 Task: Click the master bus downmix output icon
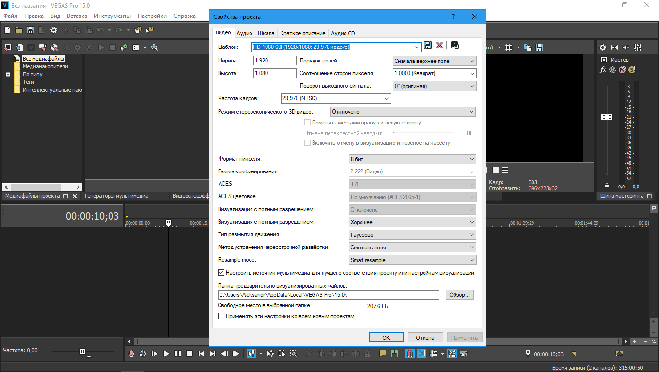(614, 47)
